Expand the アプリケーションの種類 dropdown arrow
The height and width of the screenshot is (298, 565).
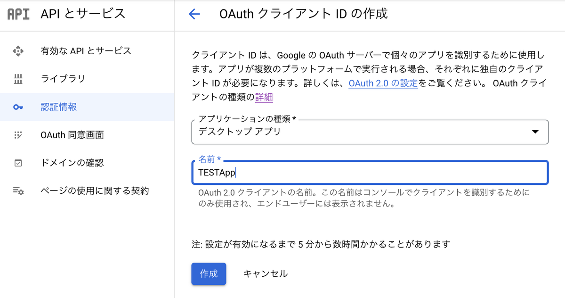coord(535,132)
